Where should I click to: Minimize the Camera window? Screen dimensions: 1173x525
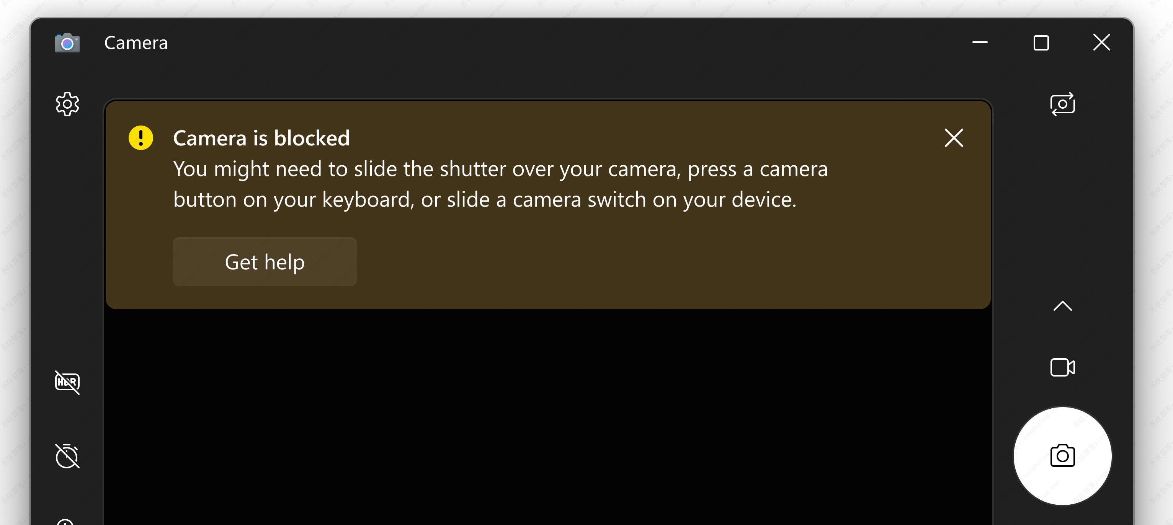click(x=980, y=43)
